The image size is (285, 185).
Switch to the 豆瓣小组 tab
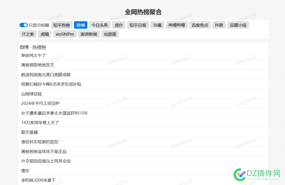coord(238,25)
